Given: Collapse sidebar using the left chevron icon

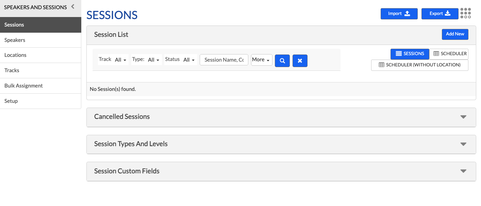Looking at the screenshot, I should click(x=72, y=6).
